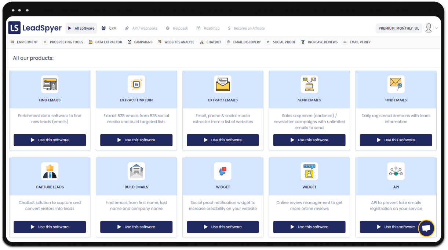Screen dimensions: 448x250
Task: Click the Build Emails envelope icon
Action: coord(136,171)
